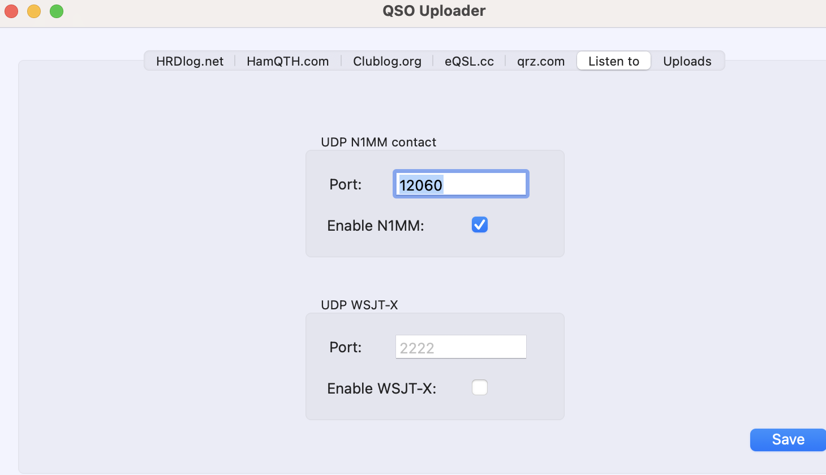Click the "UDP WSJT-X" group heading
This screenshot has width=826, height=475.
359,305
